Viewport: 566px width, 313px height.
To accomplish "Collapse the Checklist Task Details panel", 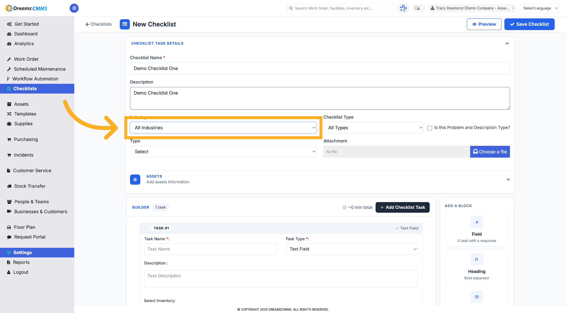I will pyautogui.click(x=507, y=43).
